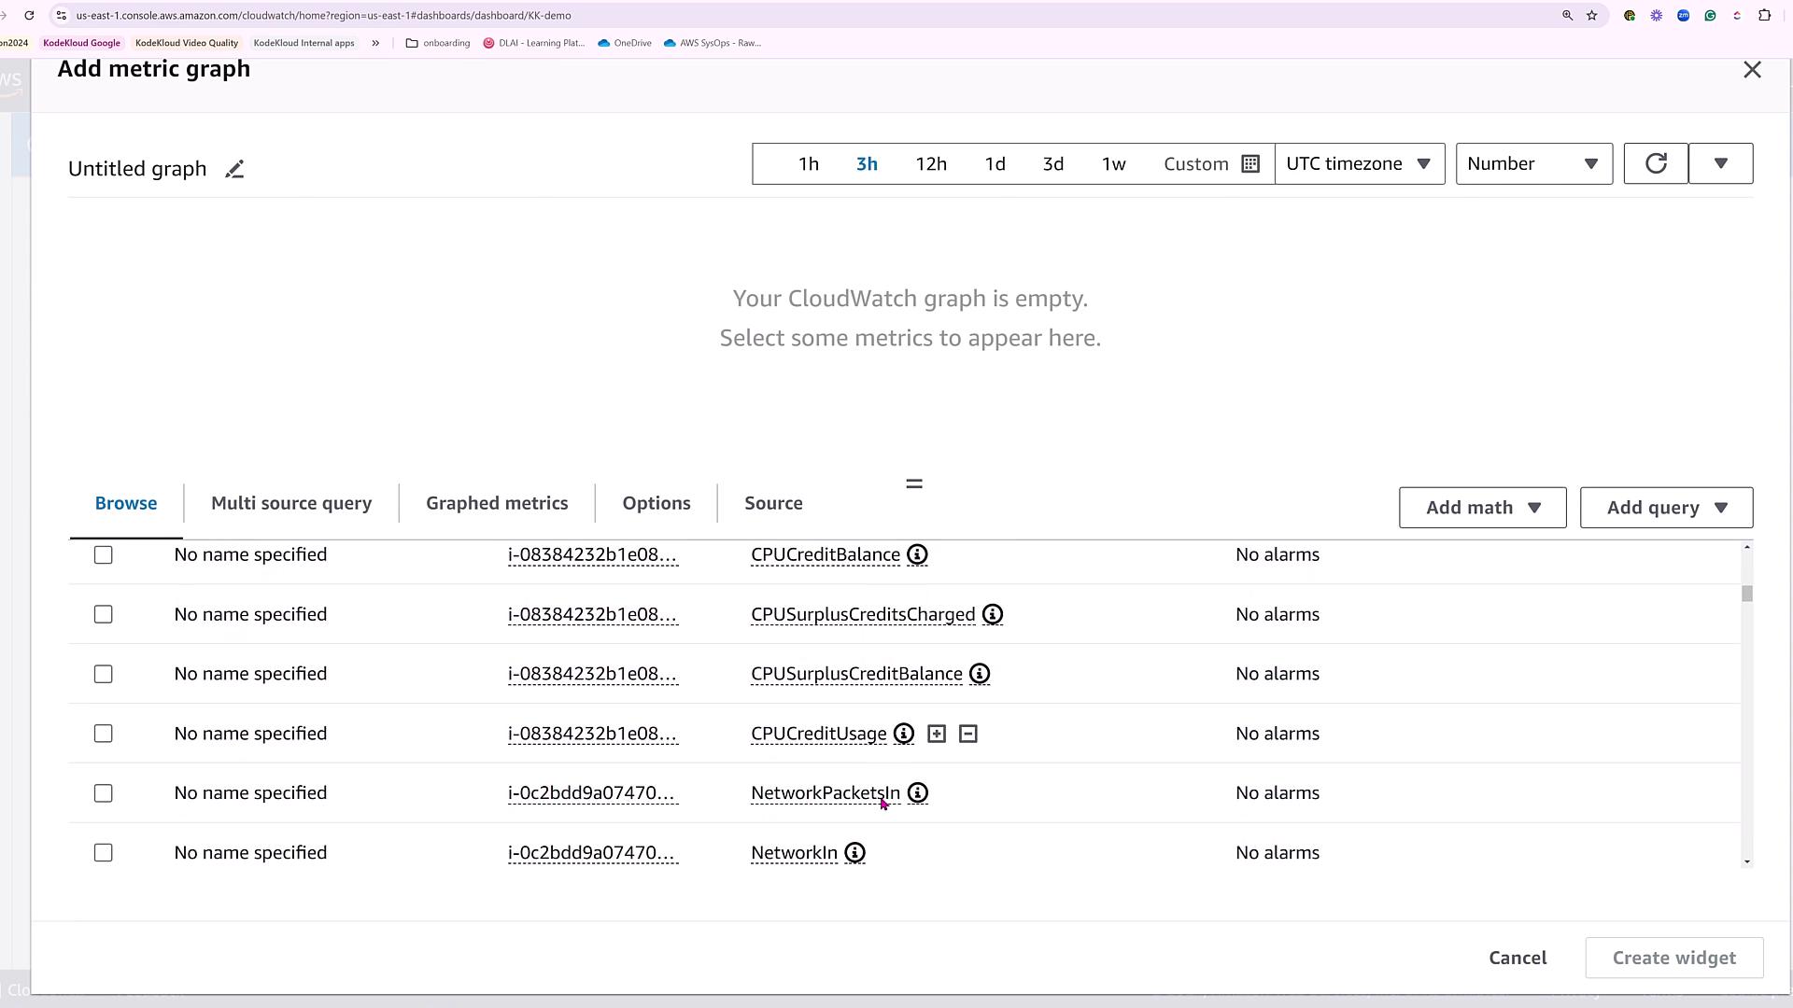Image resolution: width=1793 pixels, height=1008 pixels.
Task: Tick the NetworkIn metric checkbox
Action: tap(104, 853)
